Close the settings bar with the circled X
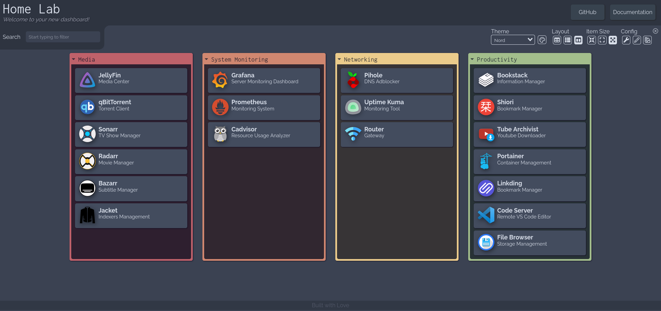Image resolution: width=661 pixels, height=311 pixels. coord(655,31)
